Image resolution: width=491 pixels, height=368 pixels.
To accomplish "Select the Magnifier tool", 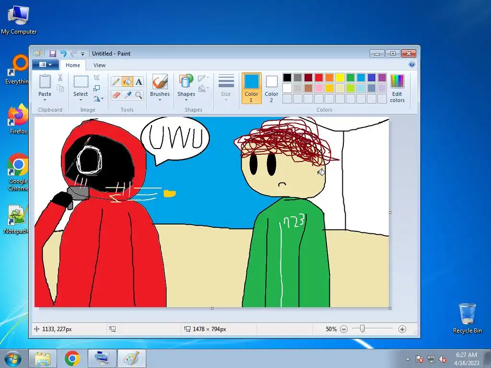I will click(139, 95).
